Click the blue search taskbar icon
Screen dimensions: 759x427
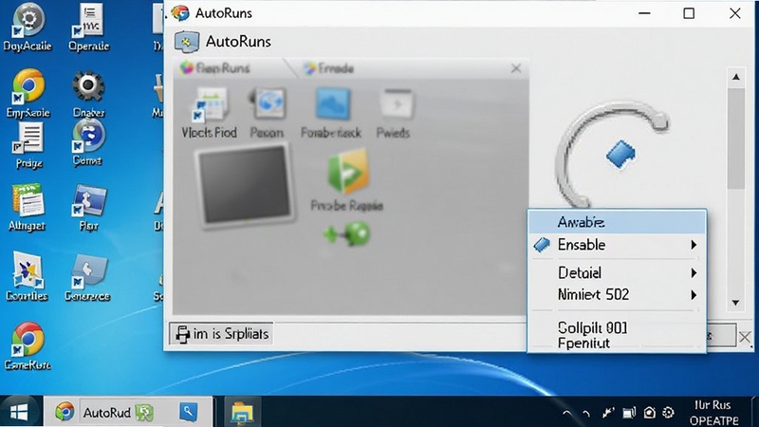tap(188, 413)
